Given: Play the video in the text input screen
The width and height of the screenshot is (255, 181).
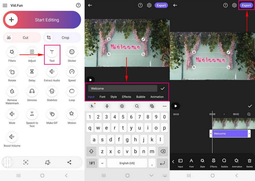Looking at the screenshot, I should tap(90, 80).
